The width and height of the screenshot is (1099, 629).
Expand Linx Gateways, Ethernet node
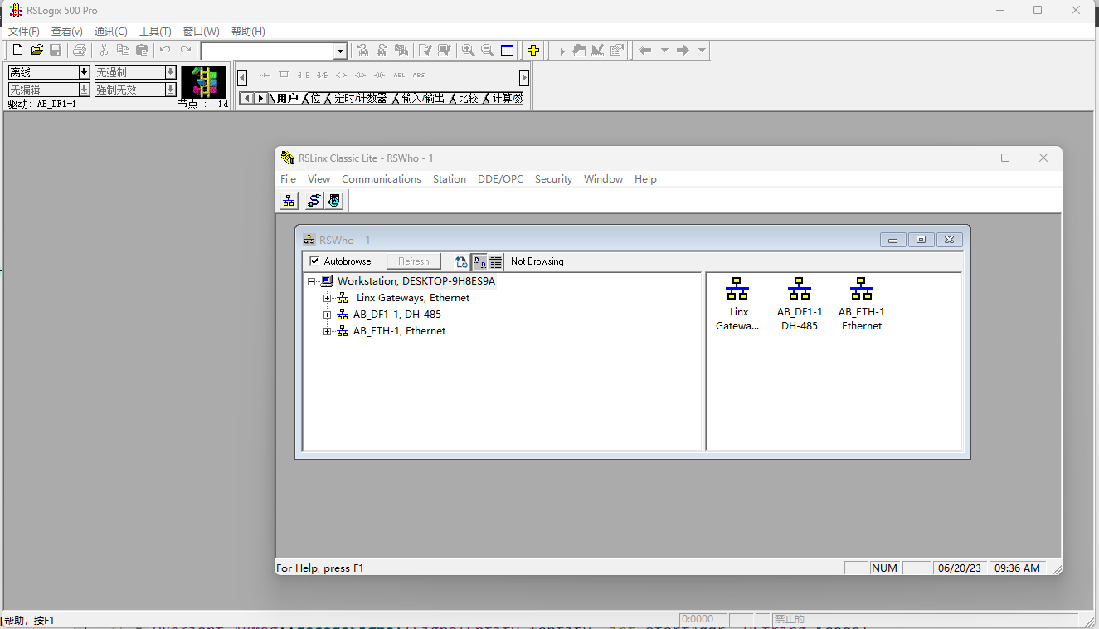(x=328, y=298)
